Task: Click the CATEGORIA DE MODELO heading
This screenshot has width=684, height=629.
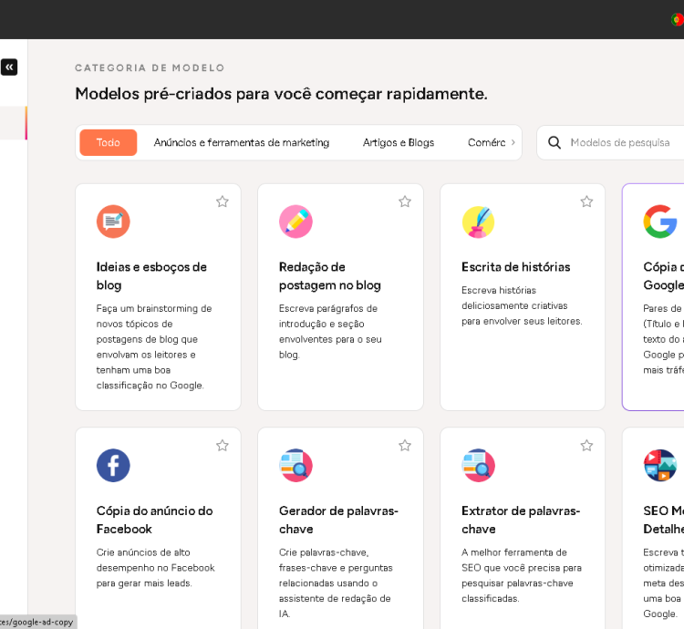Action: tap(150, 67)
